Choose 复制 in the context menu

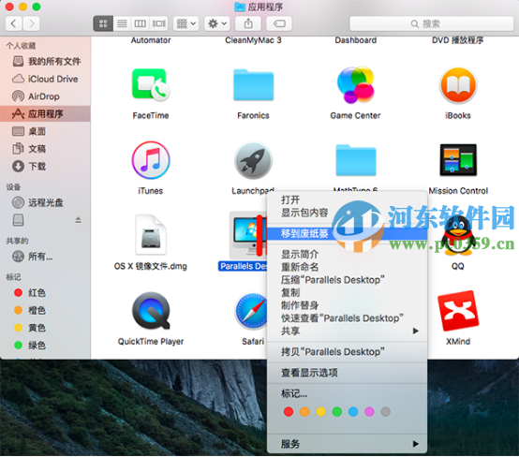tap(347, 292)
